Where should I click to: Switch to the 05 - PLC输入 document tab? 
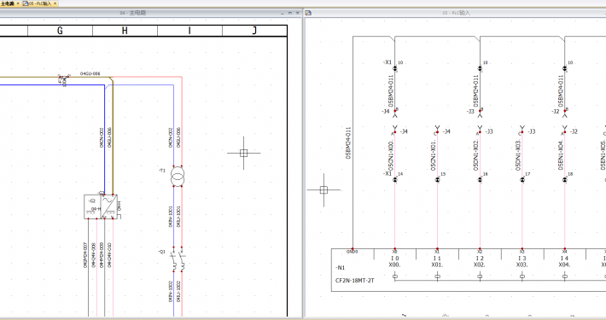pyautogui.click(x=39, y=3)
